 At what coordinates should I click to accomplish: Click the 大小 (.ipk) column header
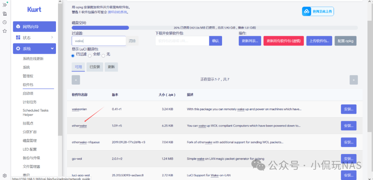(x=167, y=95)
